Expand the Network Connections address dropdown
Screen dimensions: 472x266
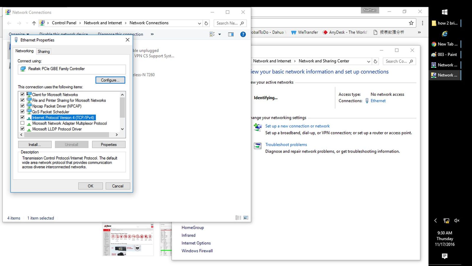pyautogui.click(x=199, y=23)
